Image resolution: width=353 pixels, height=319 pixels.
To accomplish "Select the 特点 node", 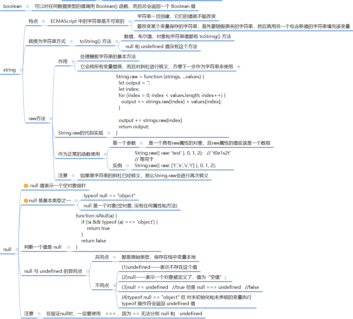I will (x=33, y=21).
